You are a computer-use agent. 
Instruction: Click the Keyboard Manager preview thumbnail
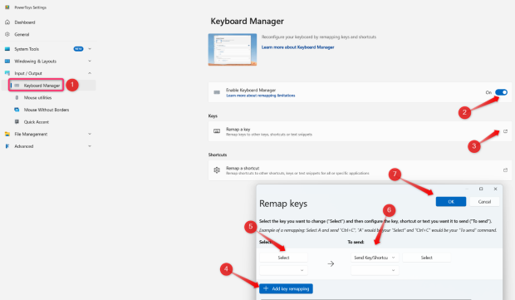(233, 50)
